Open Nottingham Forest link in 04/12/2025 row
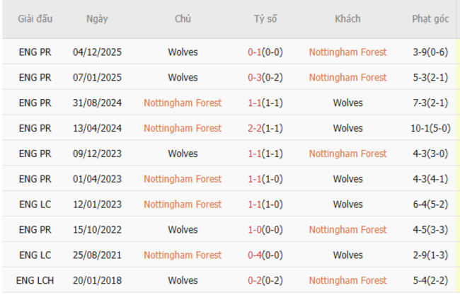 (x=347, y=52)
